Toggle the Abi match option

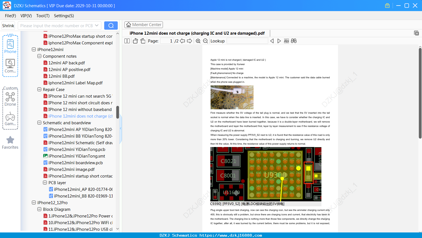pyautogui.click(x=287, y=41)
